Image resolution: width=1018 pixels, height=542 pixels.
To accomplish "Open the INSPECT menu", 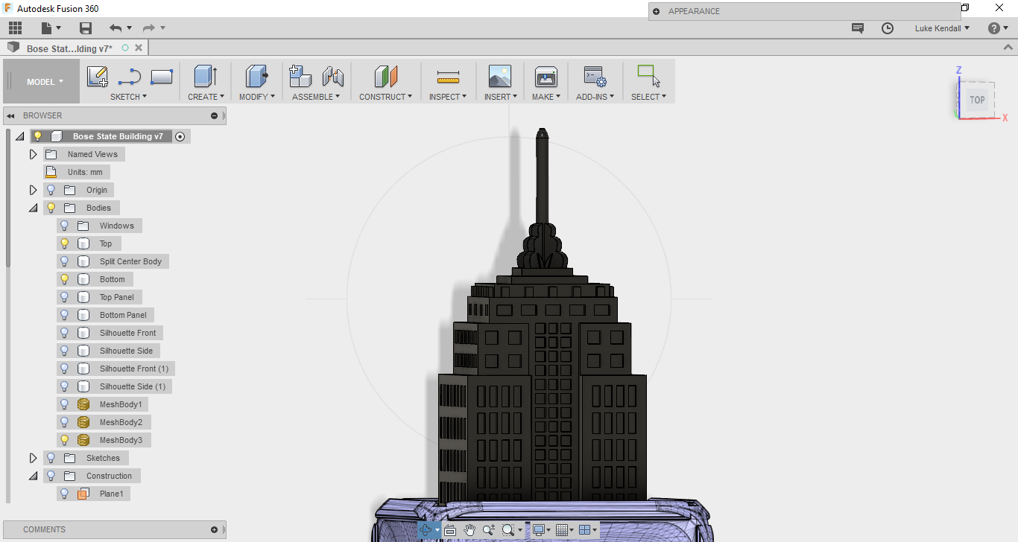I will point(448,97).
